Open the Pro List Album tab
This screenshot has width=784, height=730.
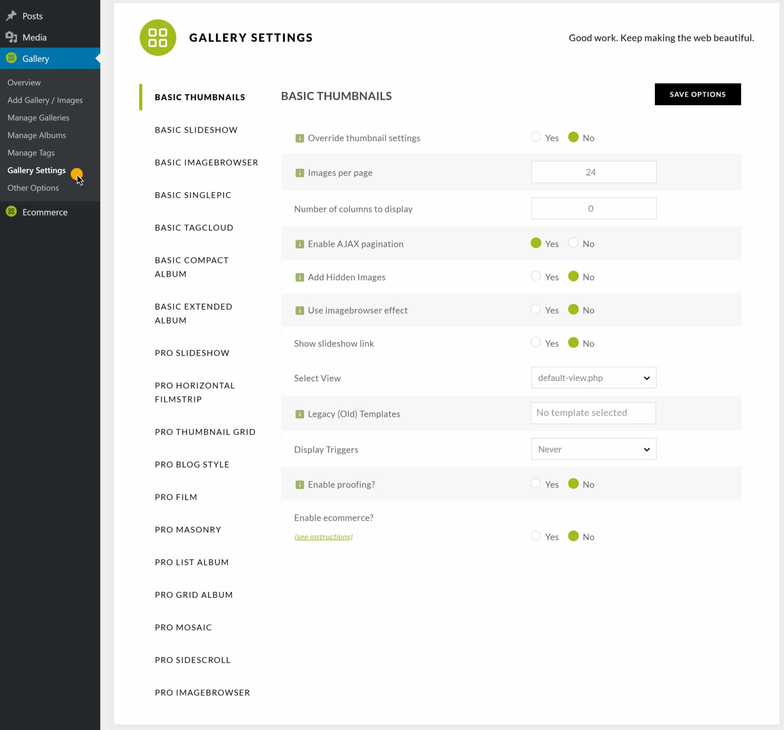tap(192, 562)
